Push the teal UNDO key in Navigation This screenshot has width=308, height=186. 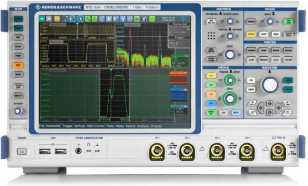pos(288,80)
